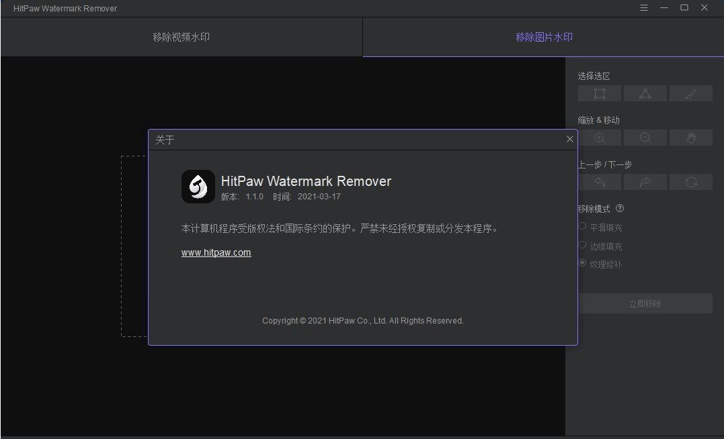Screen dimensions: 724x439
Task: Open the www.hitpaw.com link
Action: 216,252
